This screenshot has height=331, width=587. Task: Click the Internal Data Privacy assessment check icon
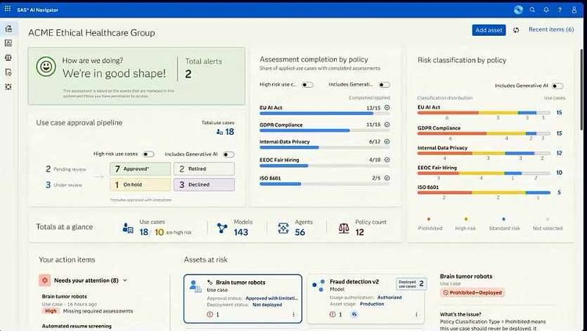[x=387, y=141]
